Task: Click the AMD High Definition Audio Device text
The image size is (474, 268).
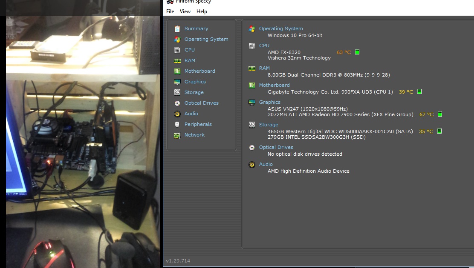Action: point(308,171)
